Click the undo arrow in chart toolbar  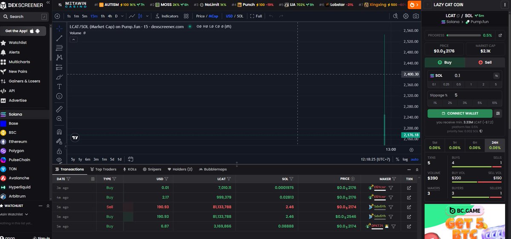point(271,16)
